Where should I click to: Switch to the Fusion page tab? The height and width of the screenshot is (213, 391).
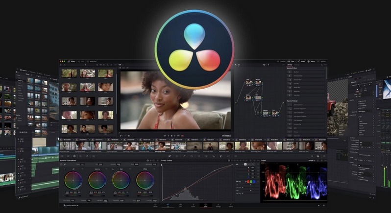pos(193,206)
